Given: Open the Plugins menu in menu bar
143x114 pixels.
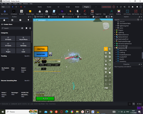Looking at the screenshot, I should pos(15,4).
